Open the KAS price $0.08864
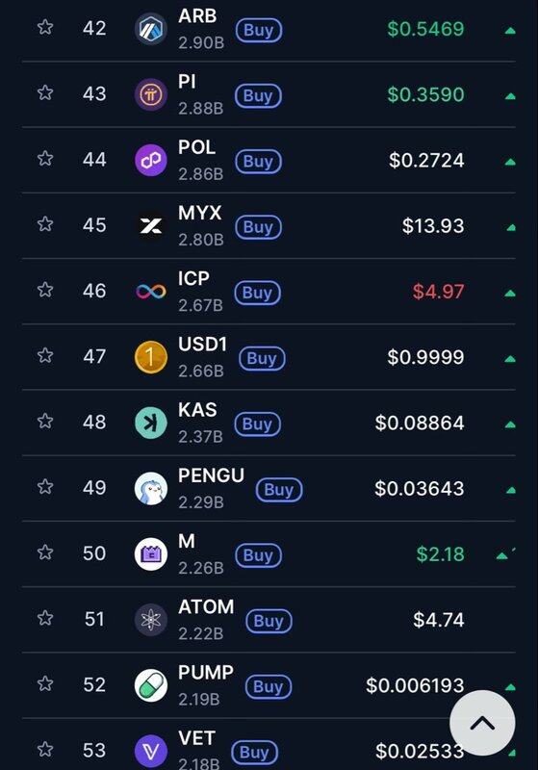 420,423
